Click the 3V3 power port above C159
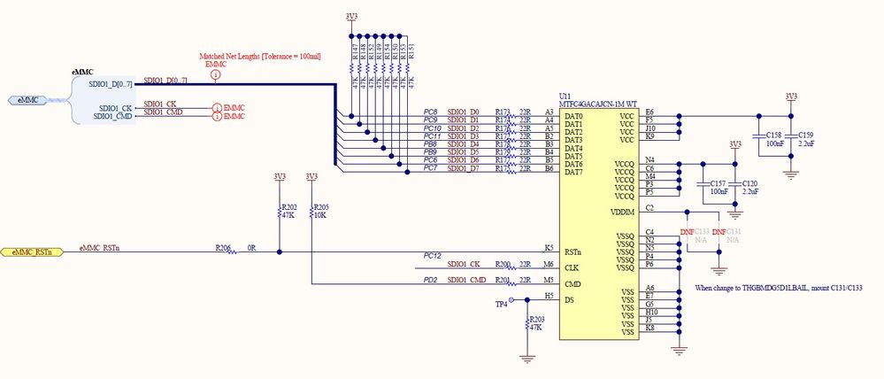The image size is (884, 379). (x=791, y=98)
